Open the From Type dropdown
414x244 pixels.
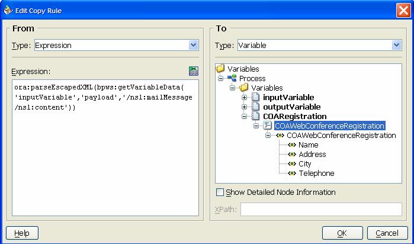(x=193, y=45)
